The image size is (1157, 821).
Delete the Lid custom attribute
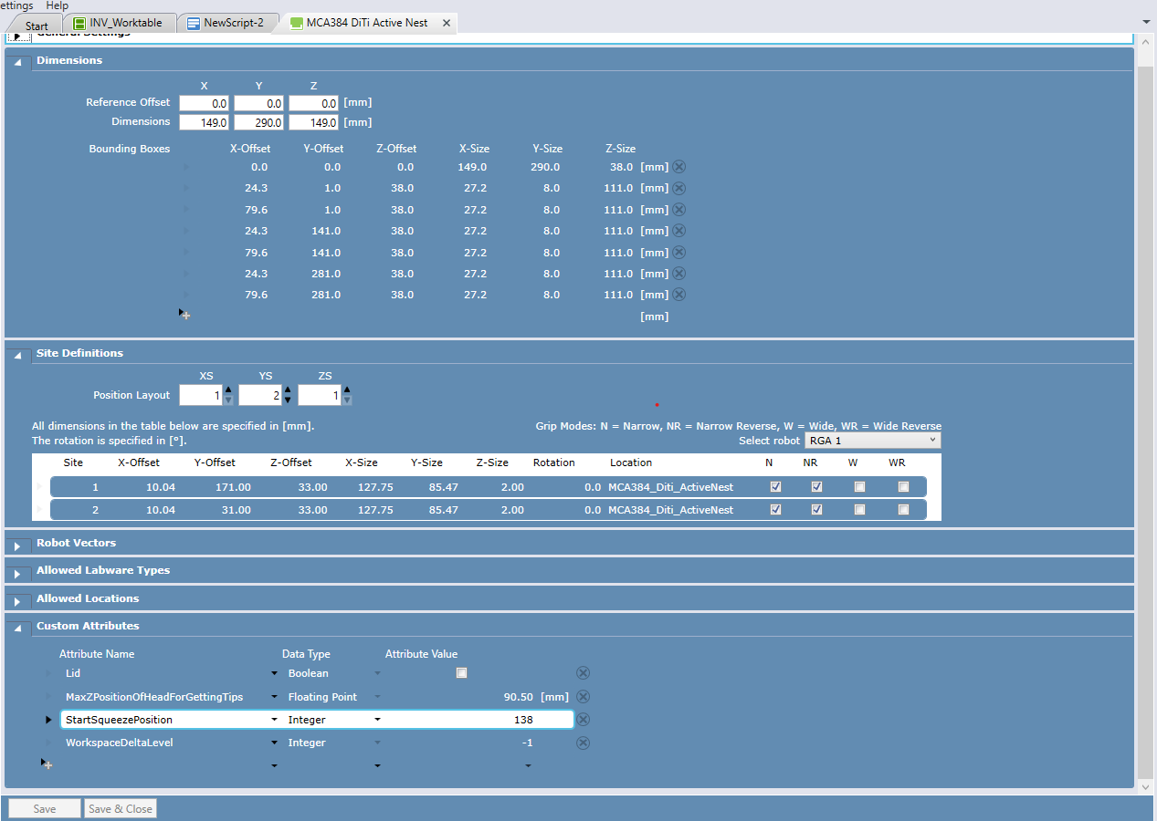coord(583,673)
